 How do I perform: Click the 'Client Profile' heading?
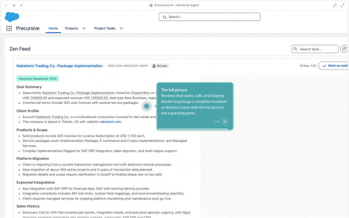pyautogui.click(x=28, y=111)
